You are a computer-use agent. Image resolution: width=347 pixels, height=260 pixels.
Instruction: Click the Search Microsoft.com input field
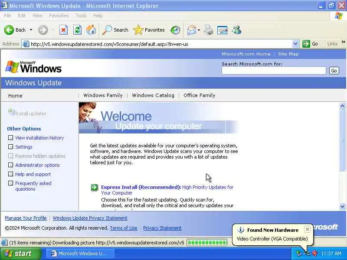(274, 71)
